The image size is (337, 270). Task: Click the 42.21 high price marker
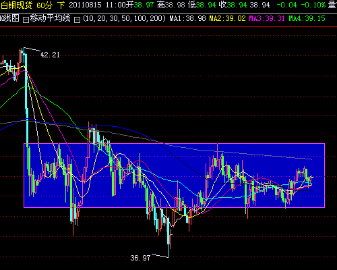[50, 55]
